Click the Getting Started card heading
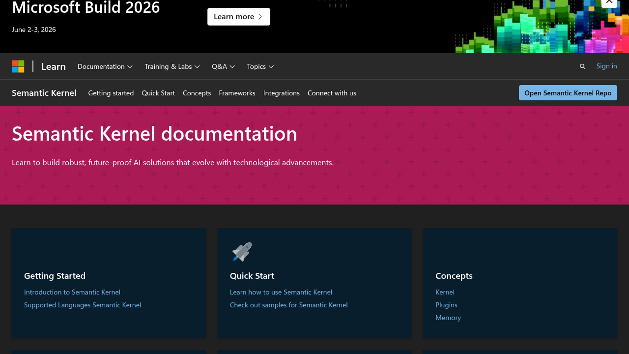 [x=55, y=276]
